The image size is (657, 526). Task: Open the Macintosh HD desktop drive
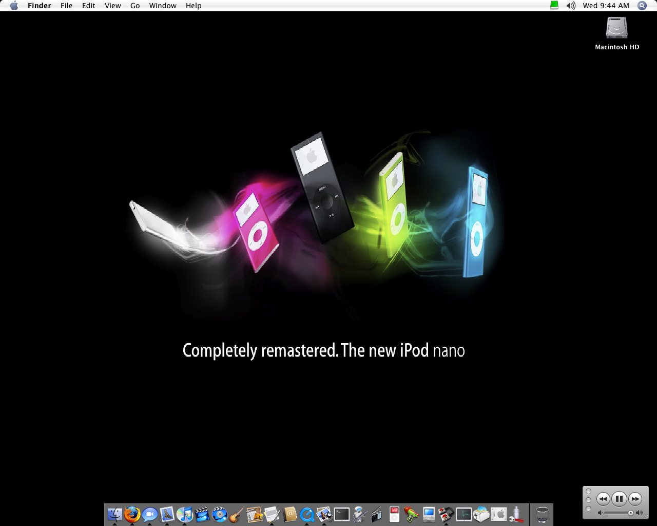click(x=617, y=28)
